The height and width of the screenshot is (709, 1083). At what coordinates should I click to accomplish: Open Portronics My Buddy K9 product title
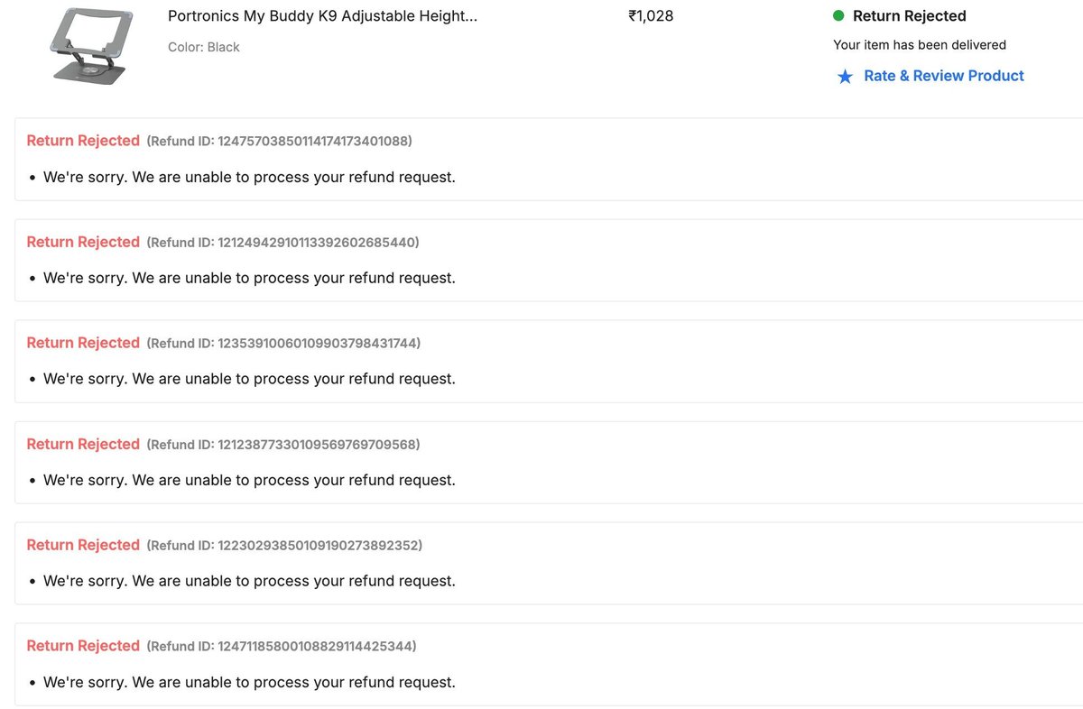click(323, 16)
